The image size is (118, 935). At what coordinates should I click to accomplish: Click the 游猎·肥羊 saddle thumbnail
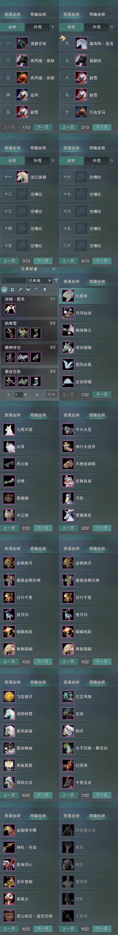[10, 309]
